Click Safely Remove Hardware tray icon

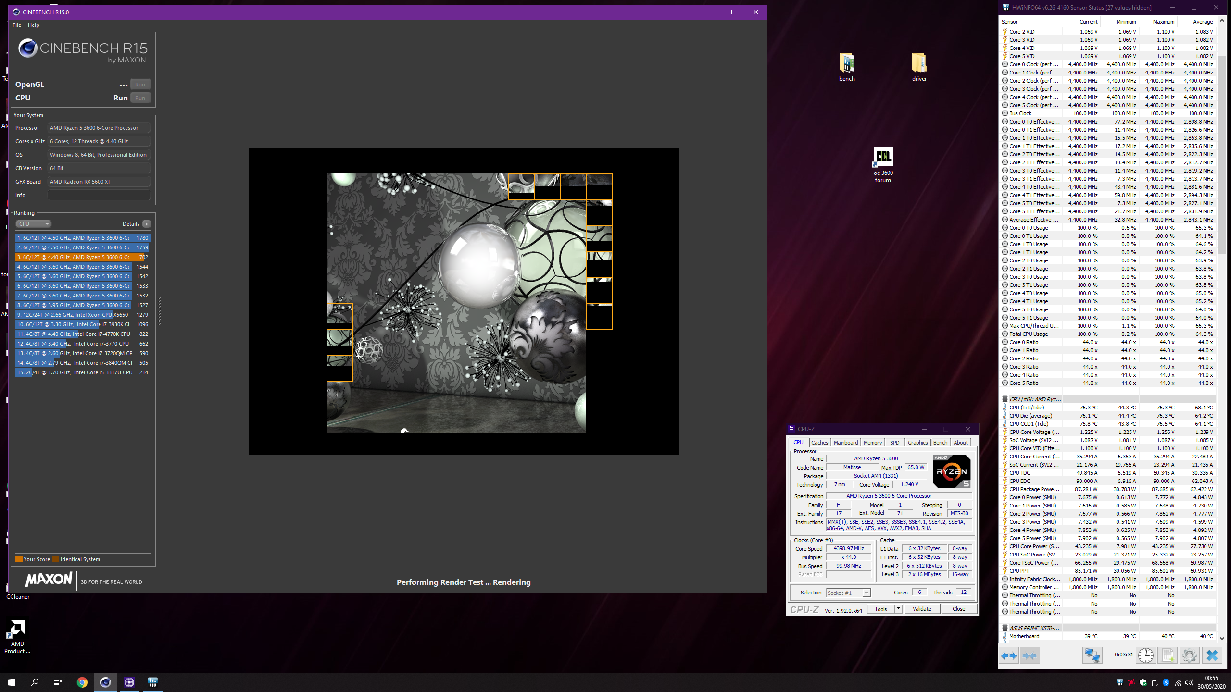(1155, 682)
